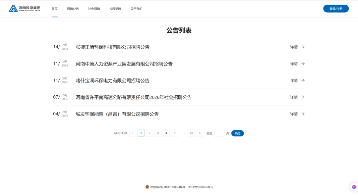Click the next page chevron

[x=200, y=133]
